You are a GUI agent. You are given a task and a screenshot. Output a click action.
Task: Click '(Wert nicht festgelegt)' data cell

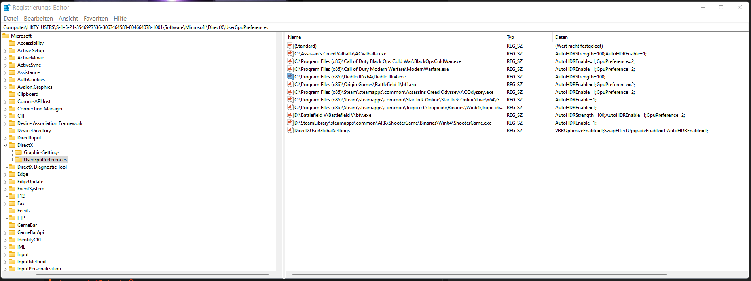click(x=579, y=46)
